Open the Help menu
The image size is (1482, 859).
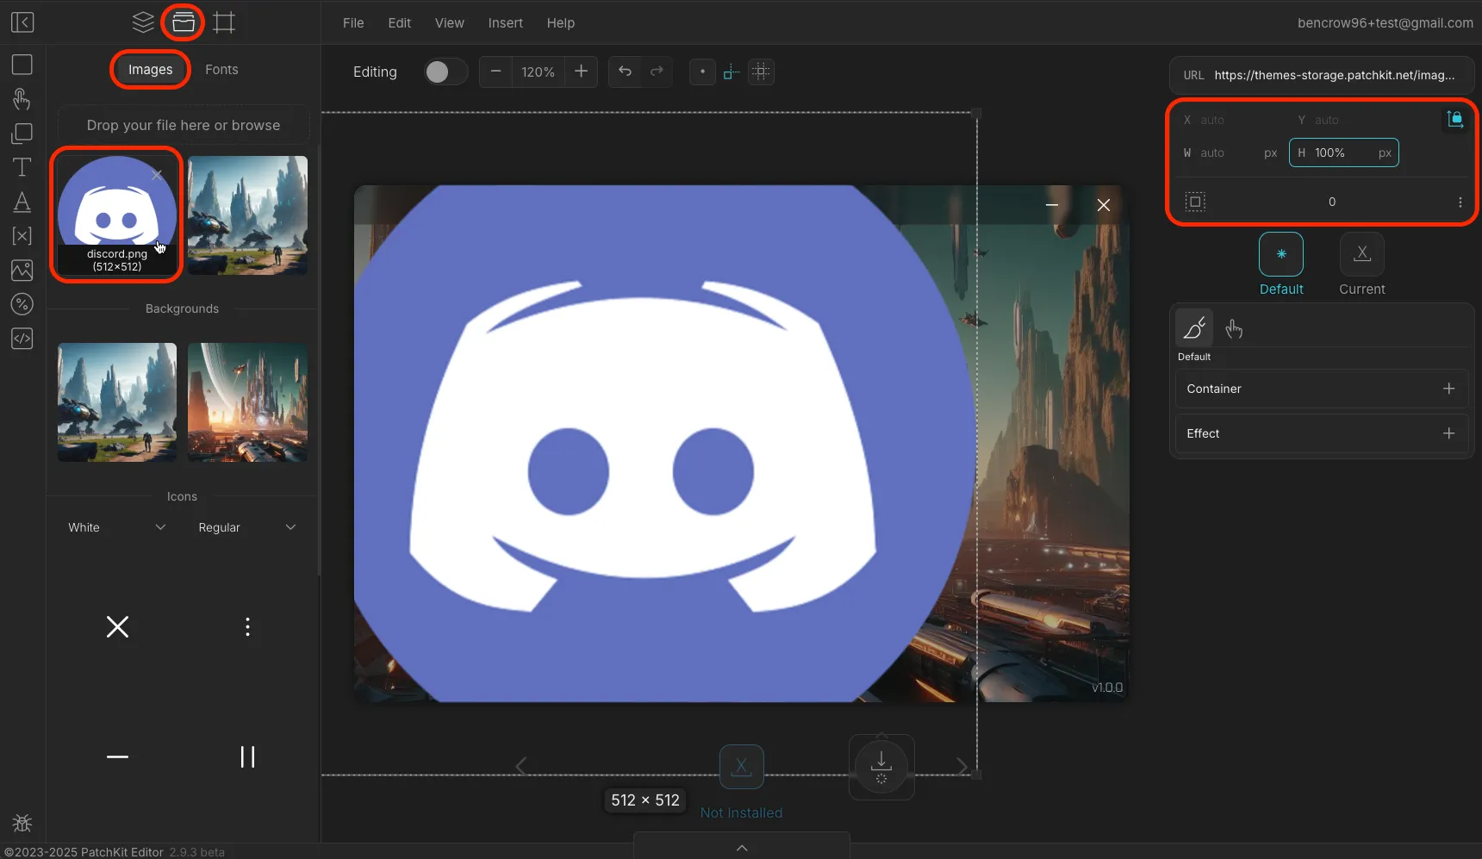[x=561, y=23]
